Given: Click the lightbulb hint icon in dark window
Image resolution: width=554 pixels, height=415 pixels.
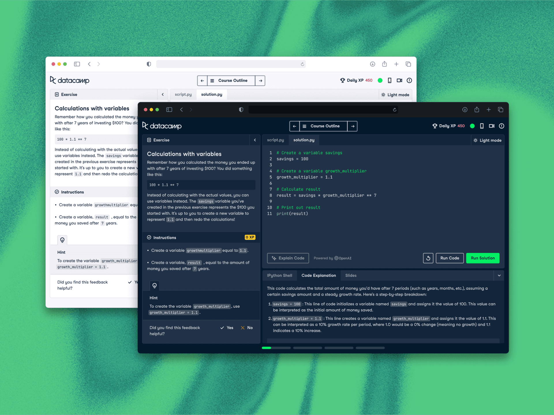Looking at the screenshot, I should point(155,285).
